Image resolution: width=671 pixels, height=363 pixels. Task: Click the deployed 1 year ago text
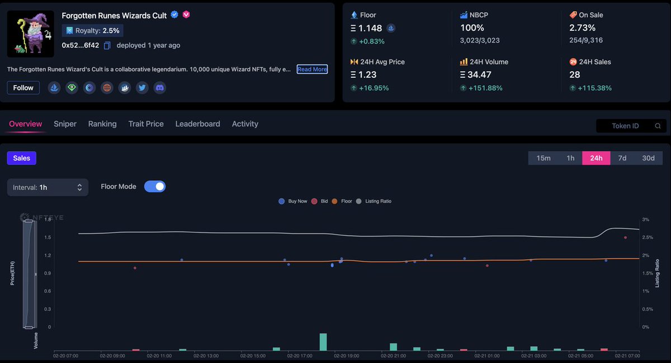[148, 45]
